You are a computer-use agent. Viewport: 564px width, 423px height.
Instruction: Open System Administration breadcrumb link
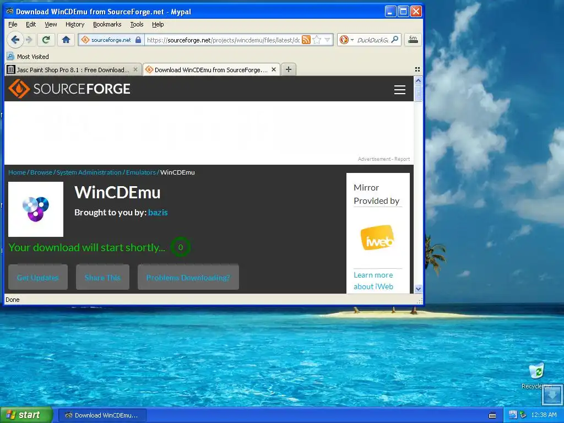click(89, 172)
